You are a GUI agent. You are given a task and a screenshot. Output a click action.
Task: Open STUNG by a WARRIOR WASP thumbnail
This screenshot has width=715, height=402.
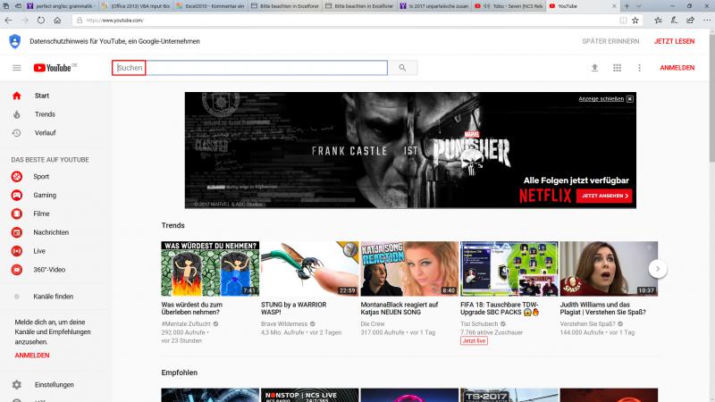pyautogui.click(x=309, y=269)
